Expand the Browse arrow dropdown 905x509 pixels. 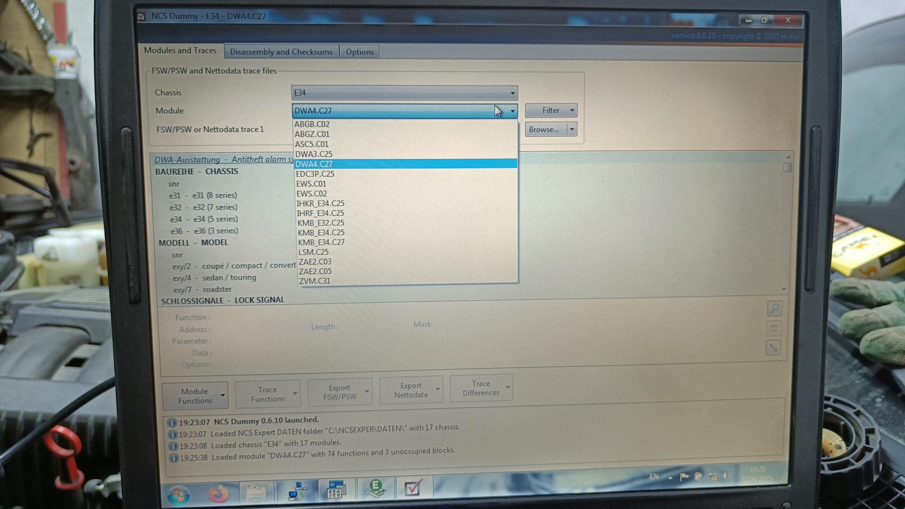(x=572, y=129)
